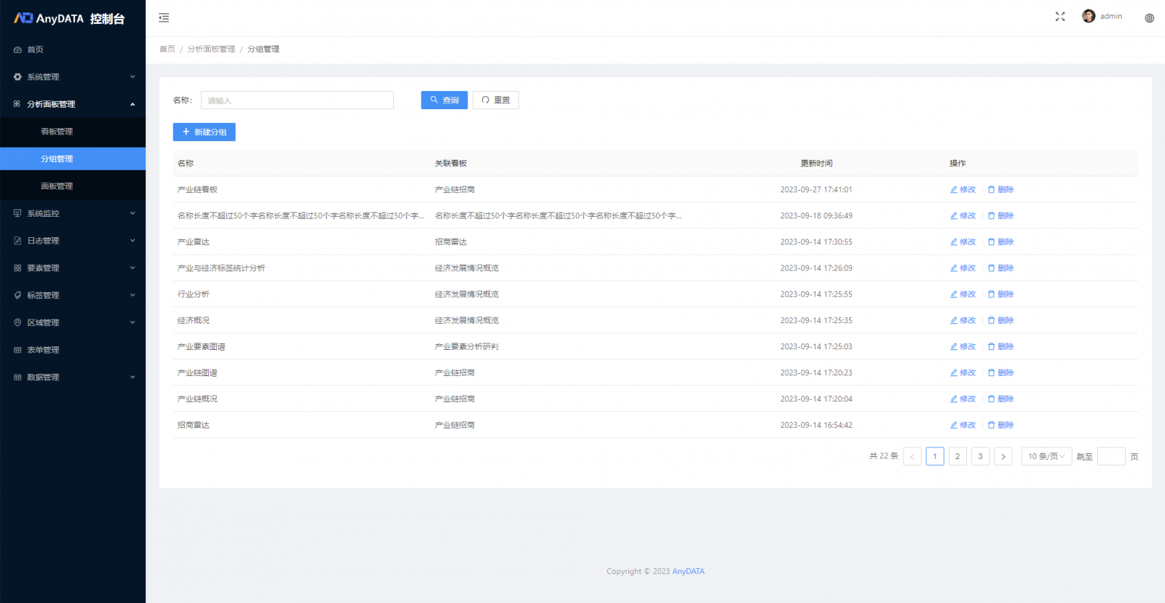
Task: Open the 面板管理 submenu item
Action: pyautogui.click(x=73, y=186)
